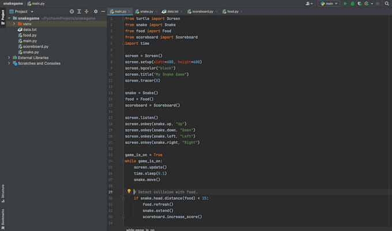The height and width of the screenshot is (231, 392).
Task: Click line number 13 in the gutter
Action: click(111, 93)
